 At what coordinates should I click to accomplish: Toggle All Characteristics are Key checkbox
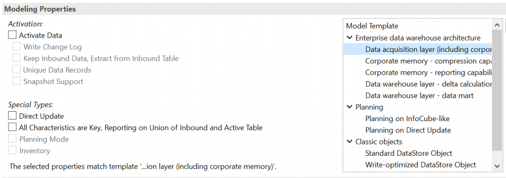12,127
